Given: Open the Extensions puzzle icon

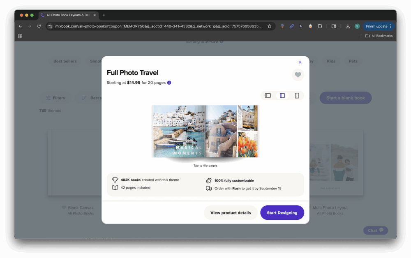Looking at the screenshot, I should click(x=320, y=26).
